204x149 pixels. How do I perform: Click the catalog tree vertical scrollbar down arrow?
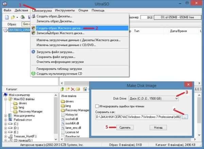56,139
